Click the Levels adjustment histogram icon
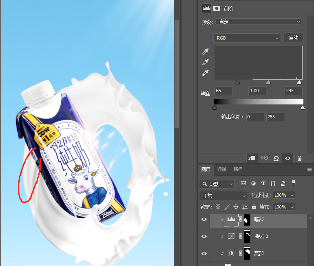Image resolution: width=314 pixels, height=266 pixels. [x=206, y=8]
